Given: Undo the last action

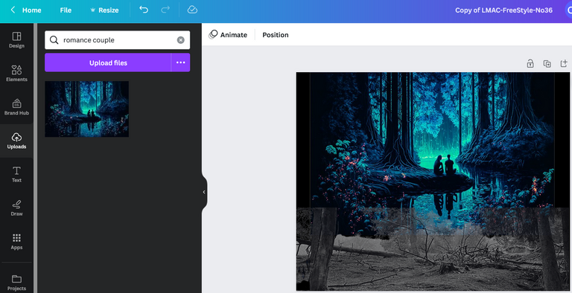Looking at the screenshot, I should (144, 10).
